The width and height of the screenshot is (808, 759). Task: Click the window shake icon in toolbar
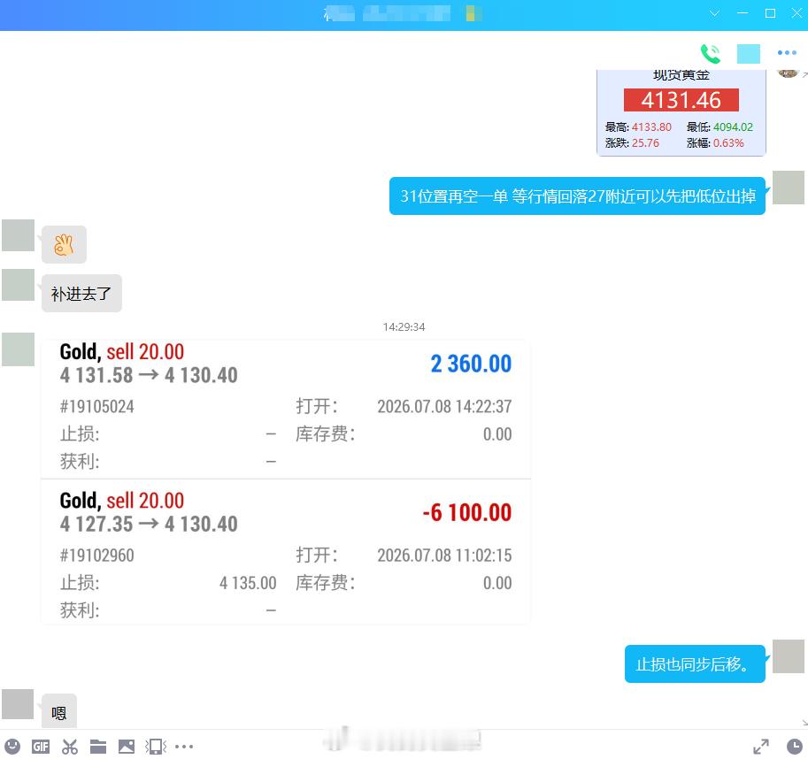coord(156,746)
